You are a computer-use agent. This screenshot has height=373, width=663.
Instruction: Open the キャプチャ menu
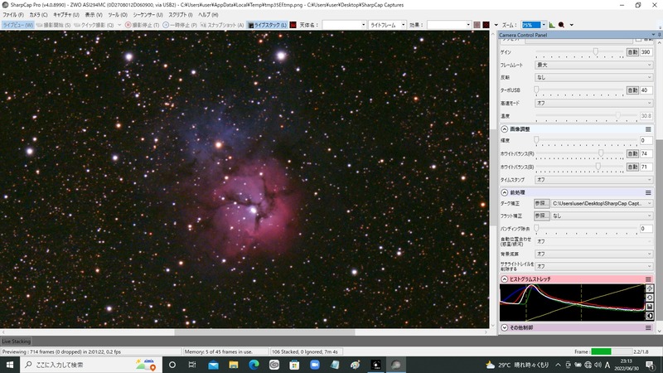66,15
